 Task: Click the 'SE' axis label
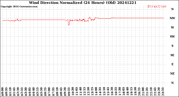point(172,55)
